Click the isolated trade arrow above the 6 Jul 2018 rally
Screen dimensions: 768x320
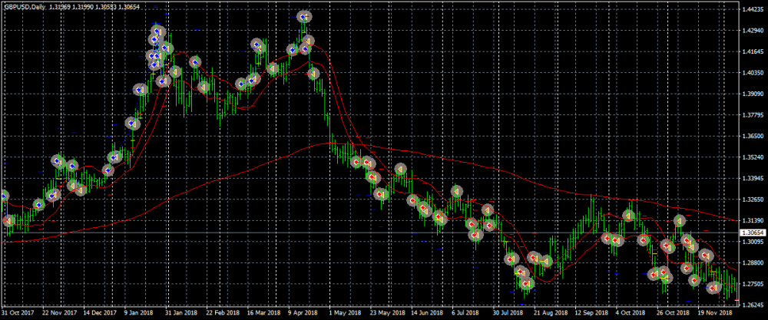(456, 190)
